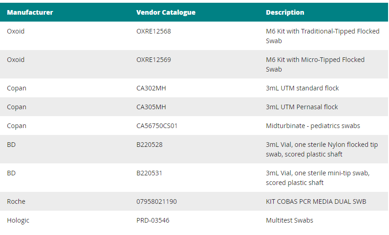389x235 pixels.
Task: Click the Vendor Catalogue column header
Action: point(166,12)
